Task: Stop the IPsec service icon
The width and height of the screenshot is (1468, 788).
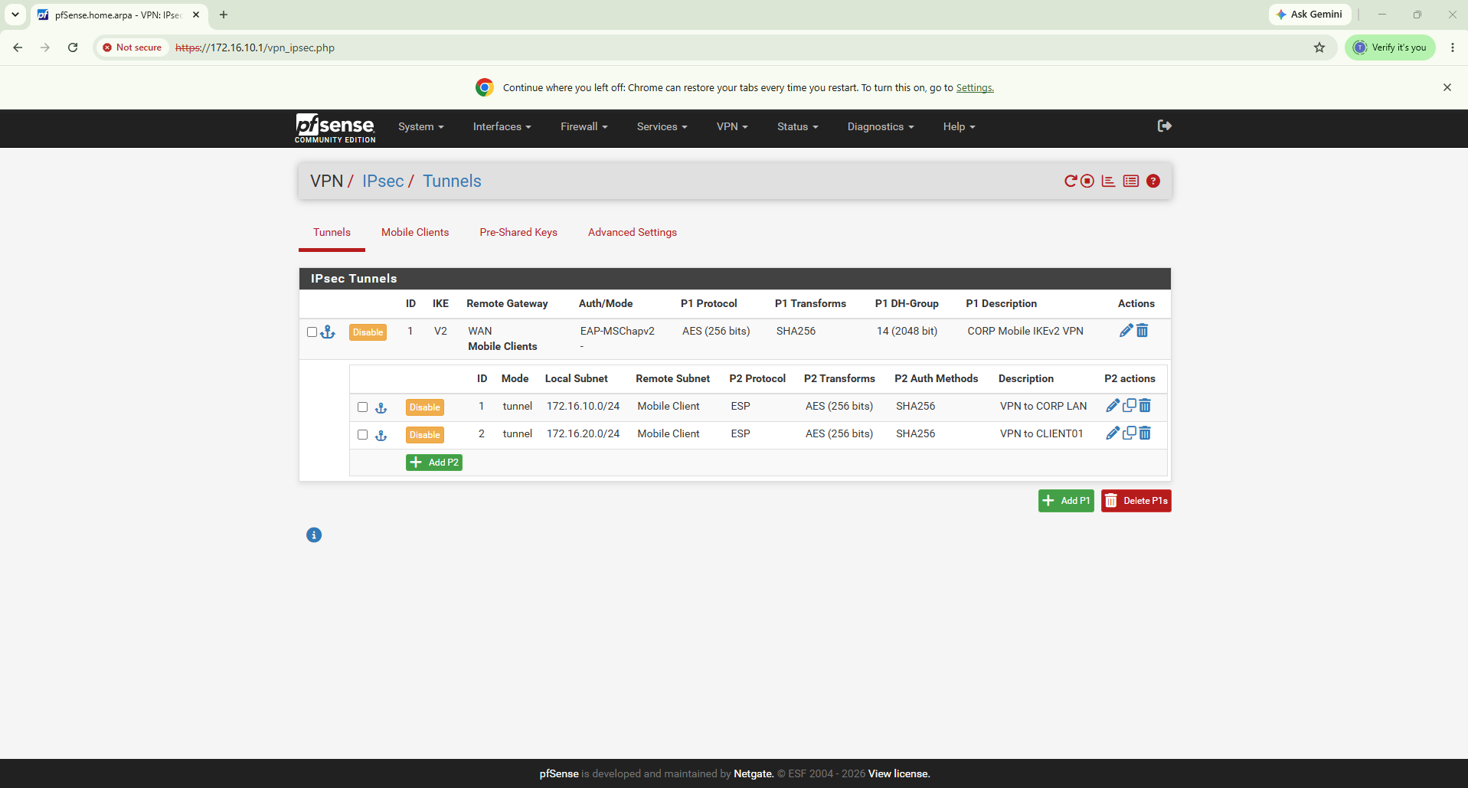Action: tap(1087, 181)
